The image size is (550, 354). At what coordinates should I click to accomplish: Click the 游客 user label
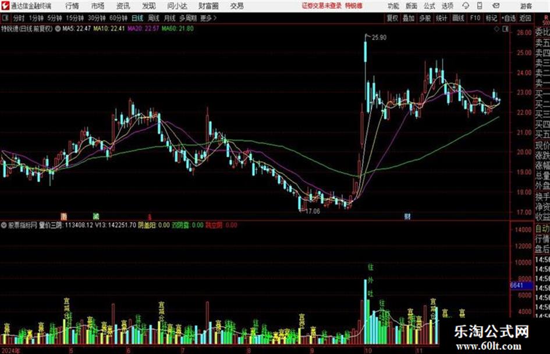click(x=526, y=6)
